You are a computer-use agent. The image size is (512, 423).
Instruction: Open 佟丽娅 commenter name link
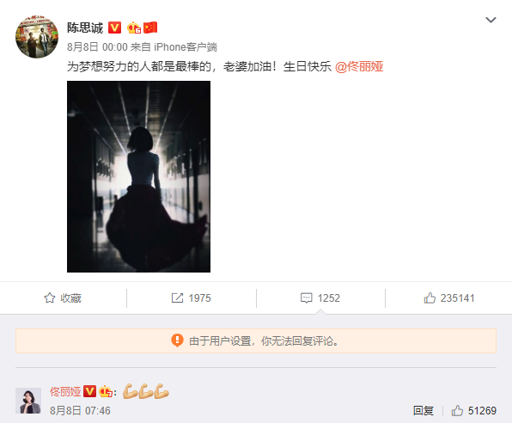65,391
